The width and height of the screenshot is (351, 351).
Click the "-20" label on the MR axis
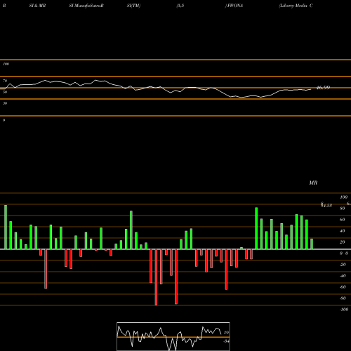tap(343, 265)
